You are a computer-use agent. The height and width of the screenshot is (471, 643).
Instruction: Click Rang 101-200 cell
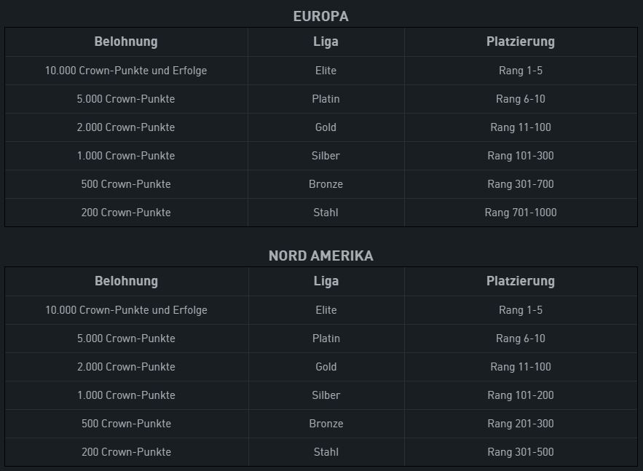point(521,395)
